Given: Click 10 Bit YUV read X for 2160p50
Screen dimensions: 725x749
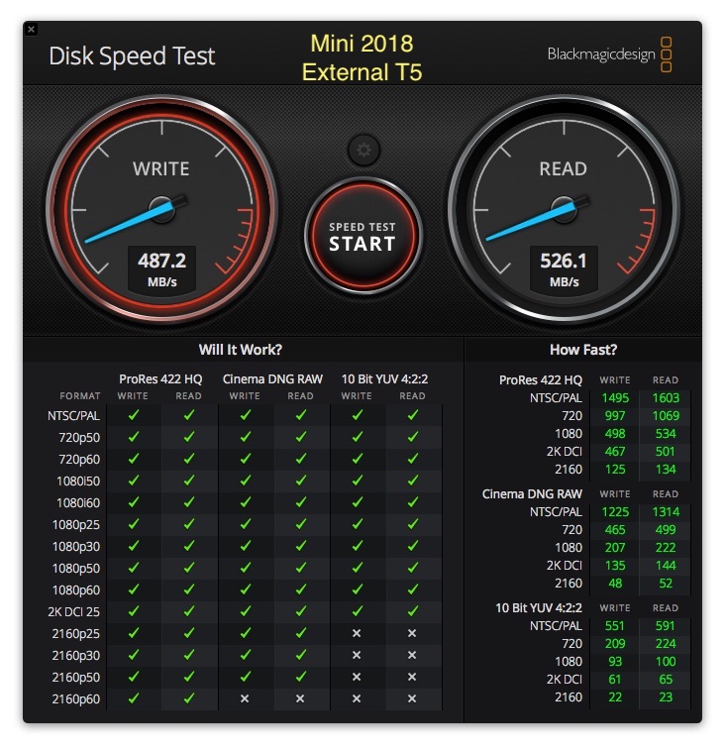Looking at the screenshot, I should (412, 677).
